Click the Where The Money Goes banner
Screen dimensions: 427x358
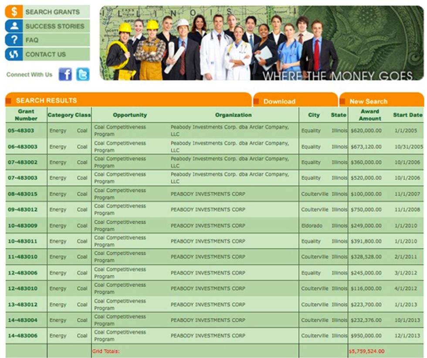(261, 43)
